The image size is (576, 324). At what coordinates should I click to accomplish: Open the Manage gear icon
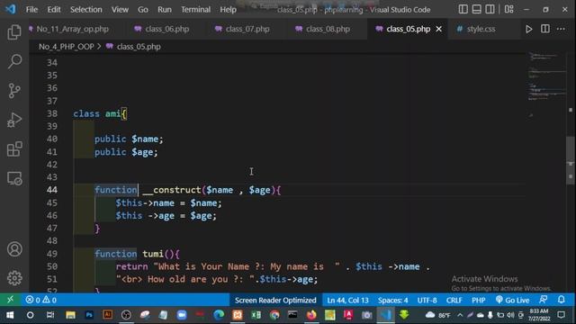[x=14, y=278]
